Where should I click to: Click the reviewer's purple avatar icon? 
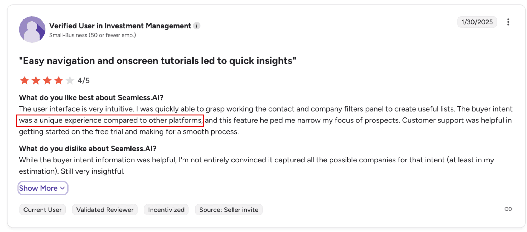(32, 29)
